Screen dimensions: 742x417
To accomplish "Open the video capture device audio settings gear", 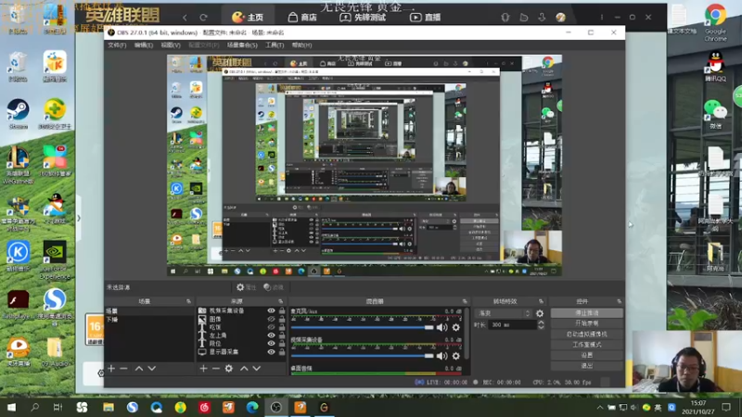I will [x=455, y=356].
